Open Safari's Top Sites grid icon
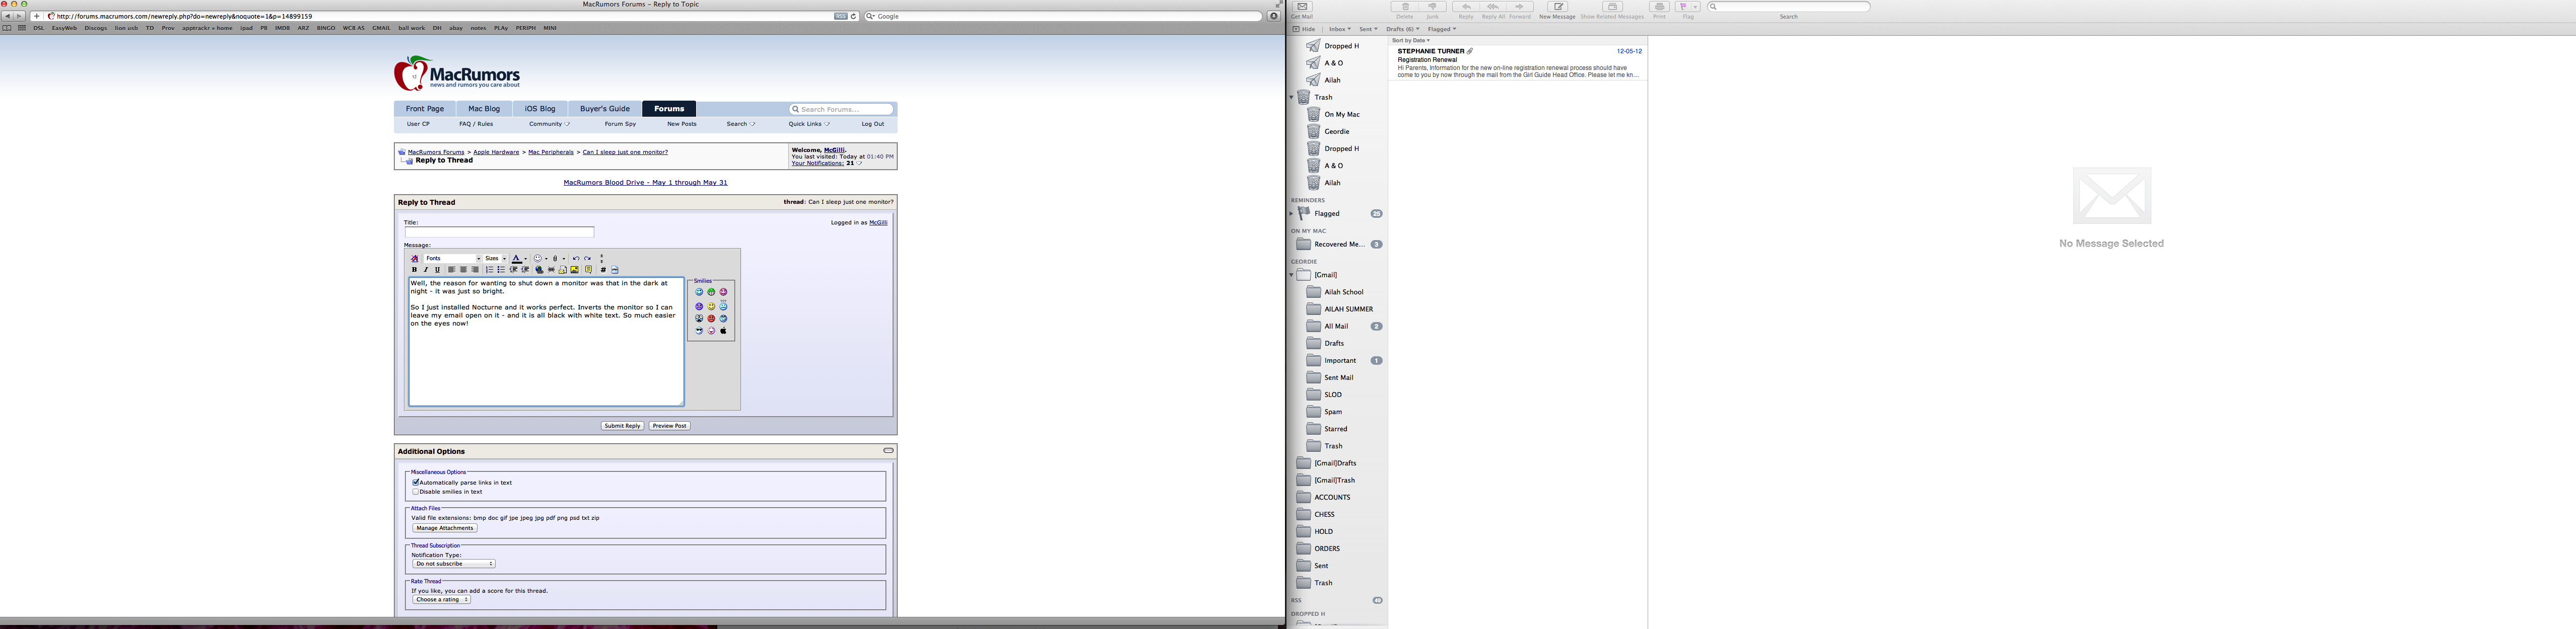 (21, 28)
